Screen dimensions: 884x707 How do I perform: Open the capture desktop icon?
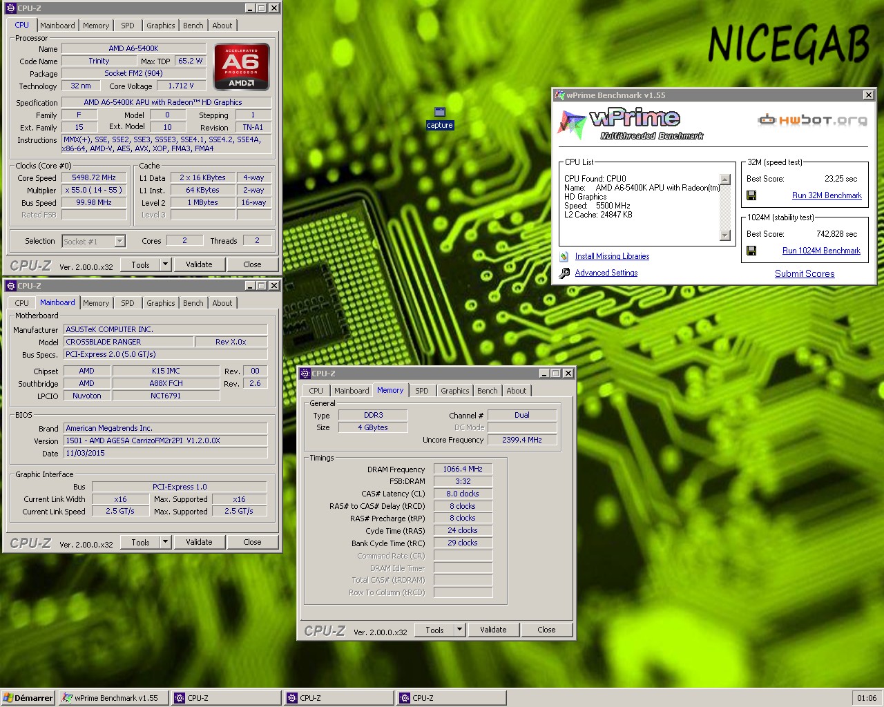coord(439,118)
